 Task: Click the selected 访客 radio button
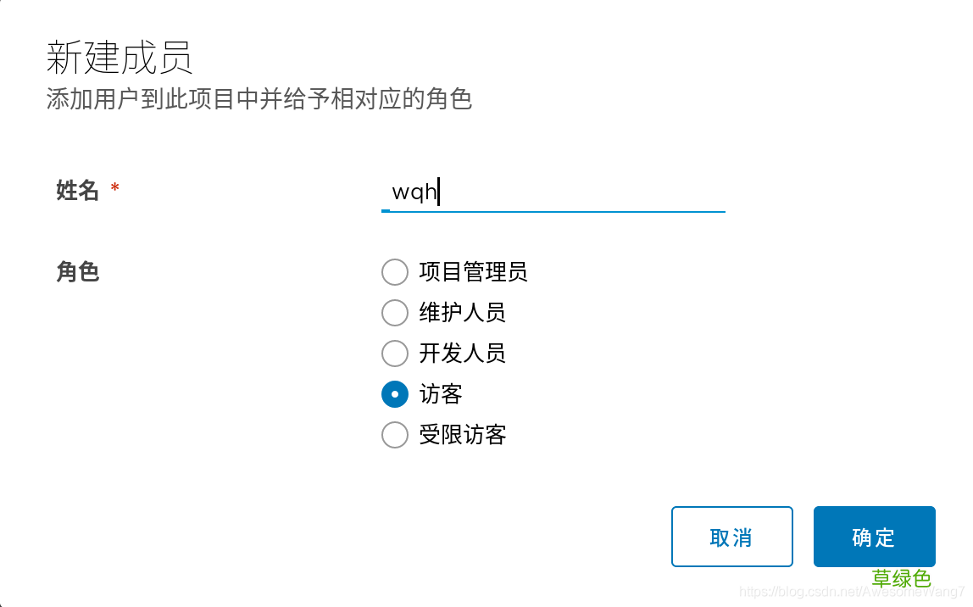(395, 394)
